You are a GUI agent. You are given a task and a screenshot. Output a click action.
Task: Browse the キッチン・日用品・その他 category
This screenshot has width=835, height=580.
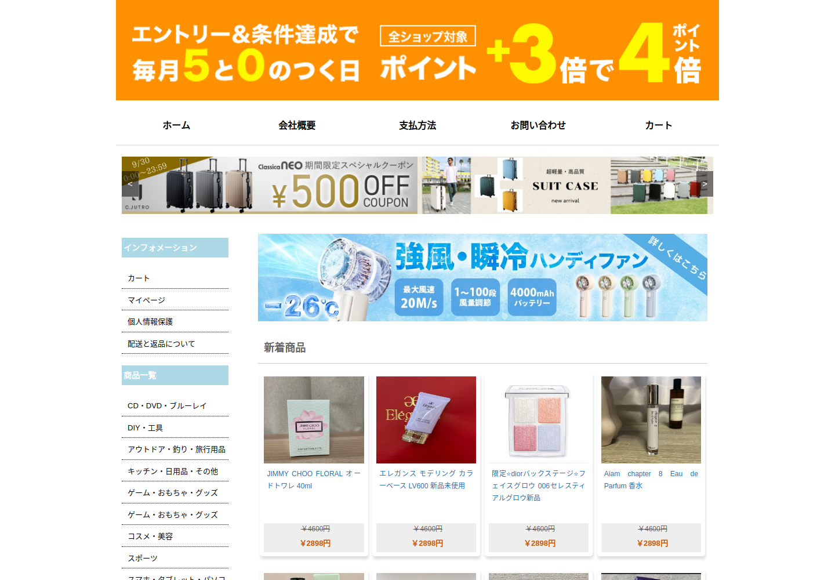(173, 472)
